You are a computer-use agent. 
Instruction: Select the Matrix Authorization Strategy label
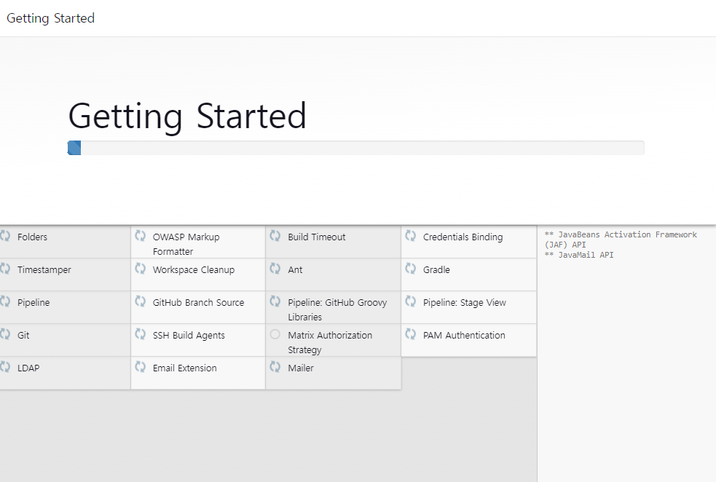pos(330,343)
